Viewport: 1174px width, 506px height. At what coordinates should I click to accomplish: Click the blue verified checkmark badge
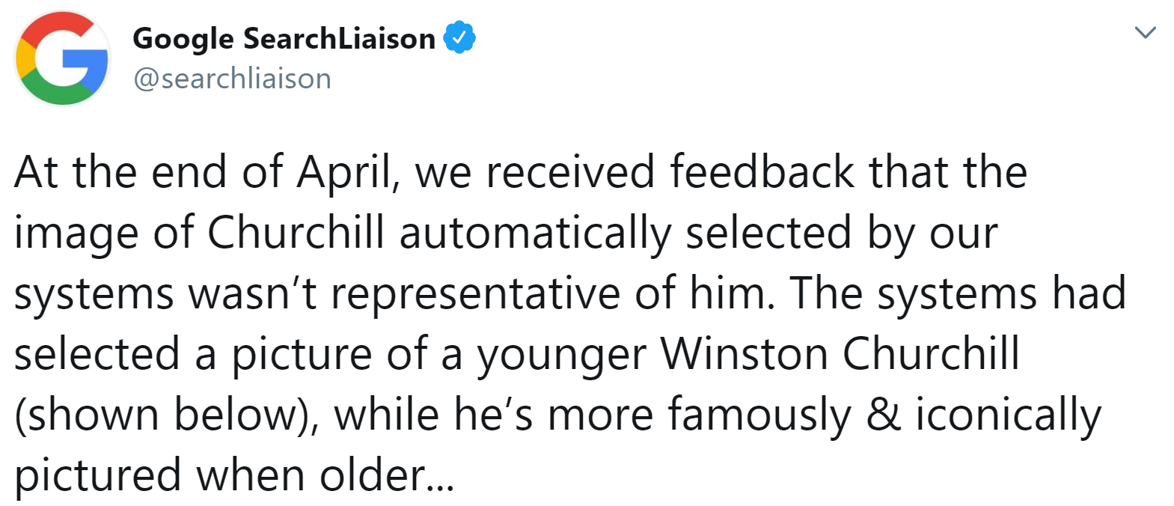click(x=459, y=38)
